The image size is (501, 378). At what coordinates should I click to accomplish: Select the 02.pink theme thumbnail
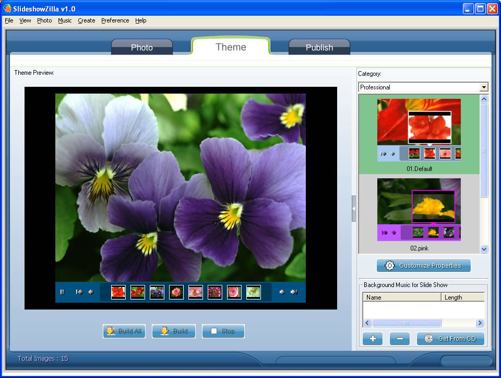(x=419, y=210)
